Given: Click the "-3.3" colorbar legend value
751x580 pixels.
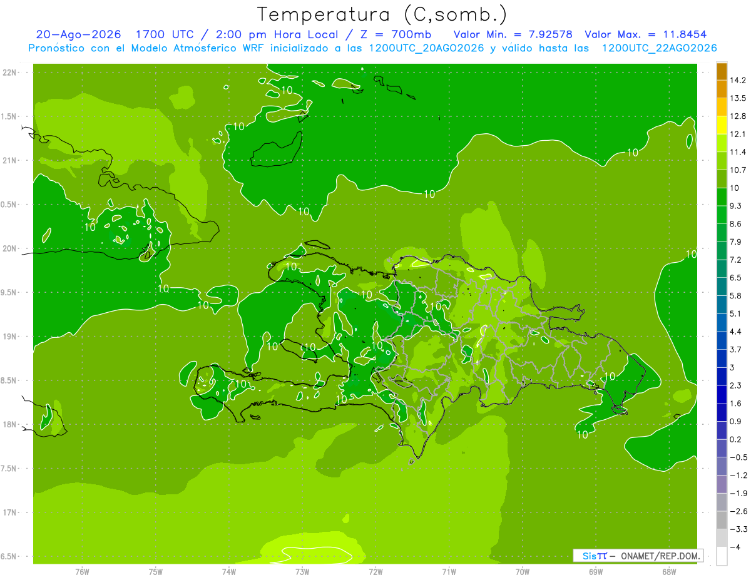Looking at the screenshot, I should click(738, 529).
